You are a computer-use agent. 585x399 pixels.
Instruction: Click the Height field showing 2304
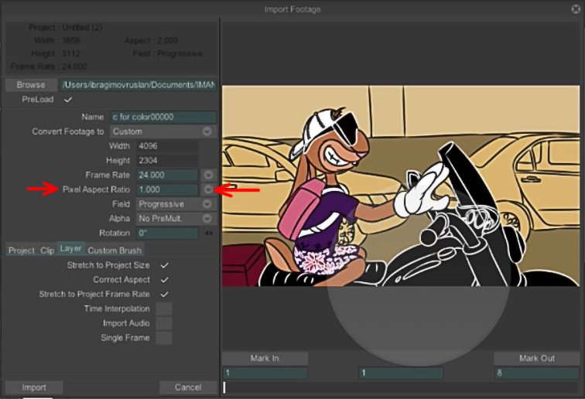click(167, 161)
